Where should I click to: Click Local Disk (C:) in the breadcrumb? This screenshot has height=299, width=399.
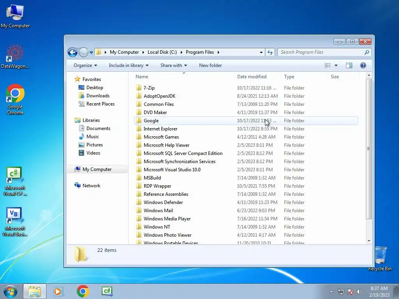(162, 52)
